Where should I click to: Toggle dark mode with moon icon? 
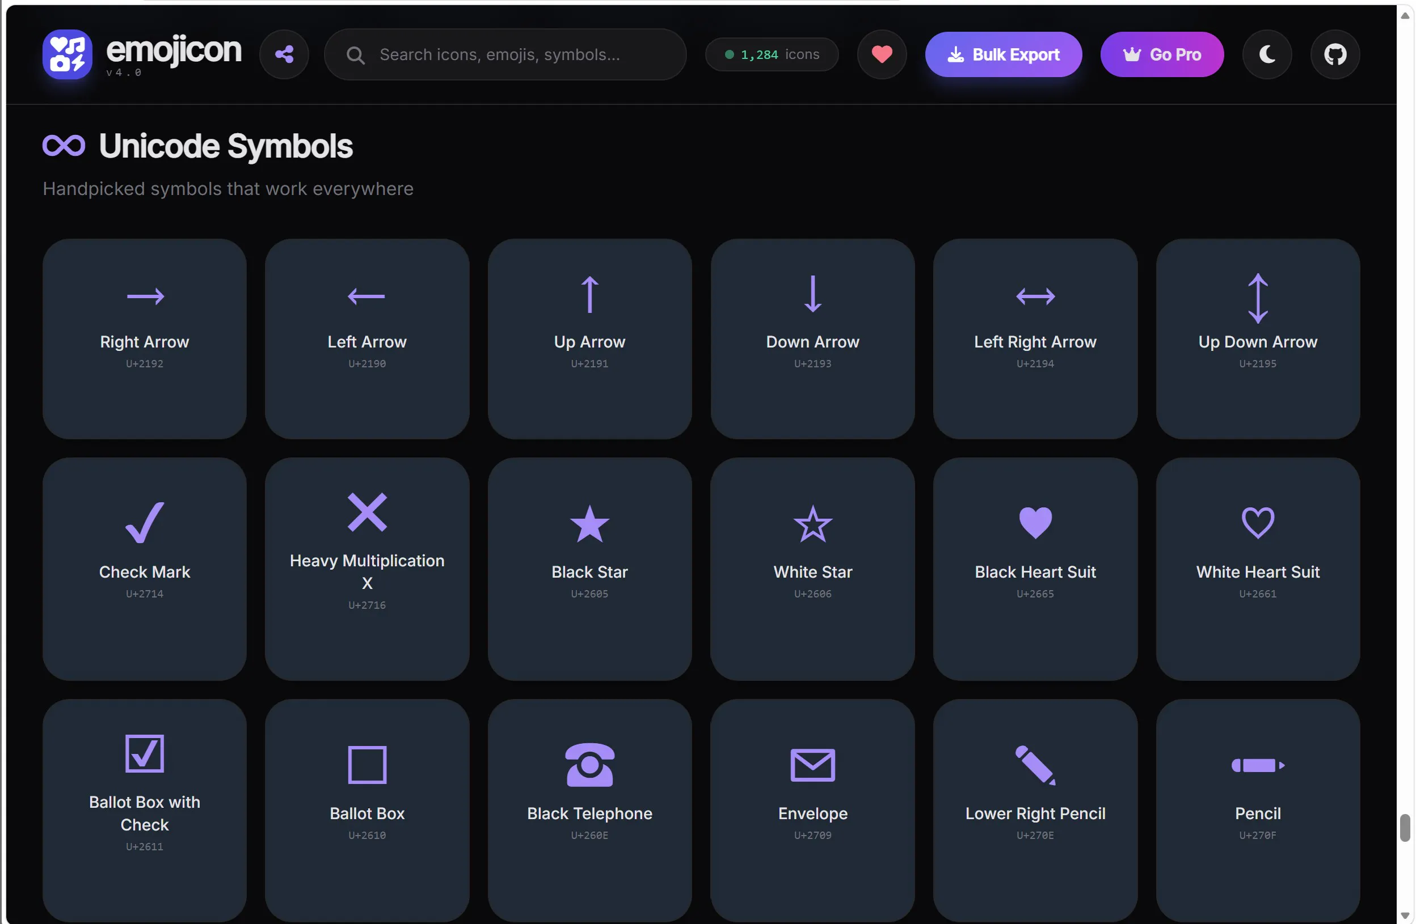tap(1267, 54)
